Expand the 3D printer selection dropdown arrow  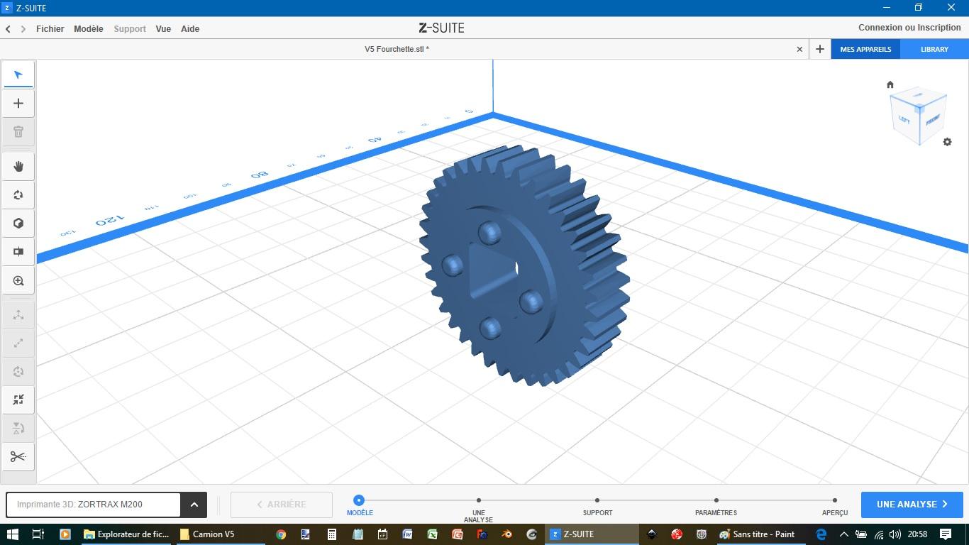pos(194,505)
